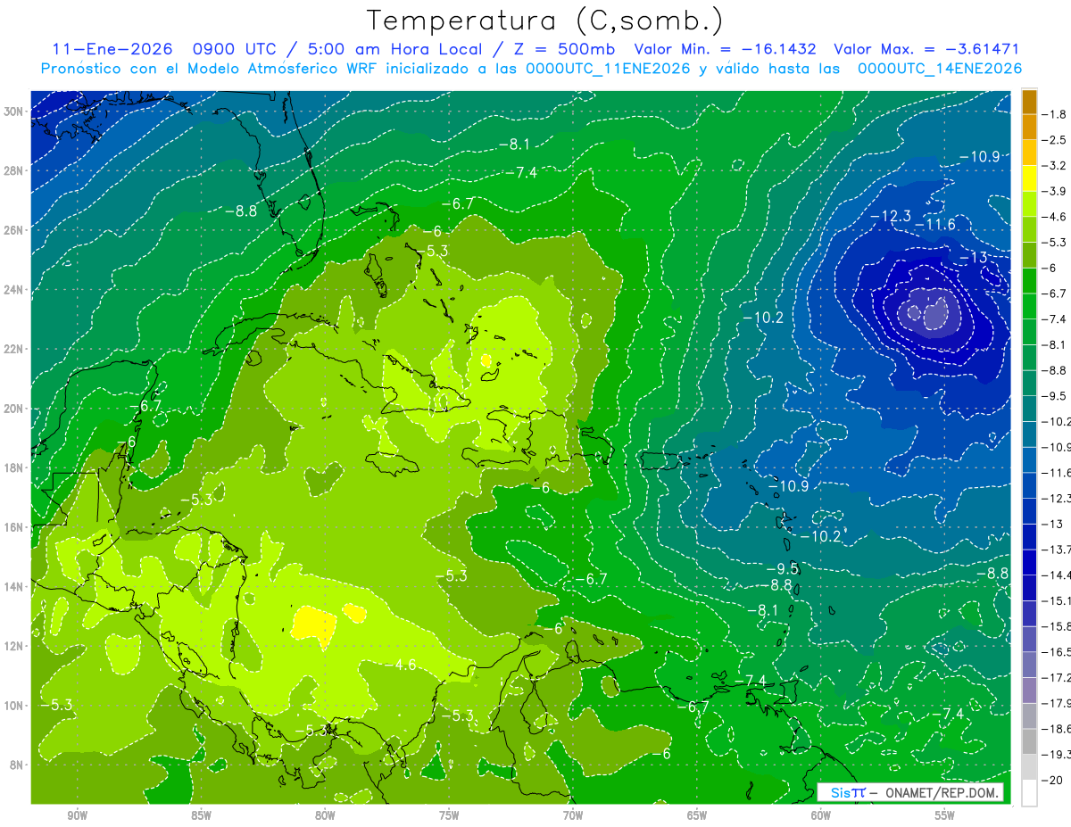The width and height of the screenshot is (1071, 827).
Task: Click the "-3.9" color scale label
Action: [x=1056, y=191]
